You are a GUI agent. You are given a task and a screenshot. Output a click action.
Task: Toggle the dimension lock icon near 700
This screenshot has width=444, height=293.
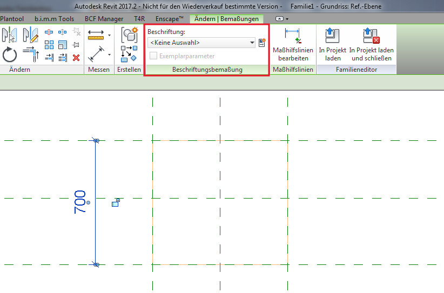click(115, 203)
